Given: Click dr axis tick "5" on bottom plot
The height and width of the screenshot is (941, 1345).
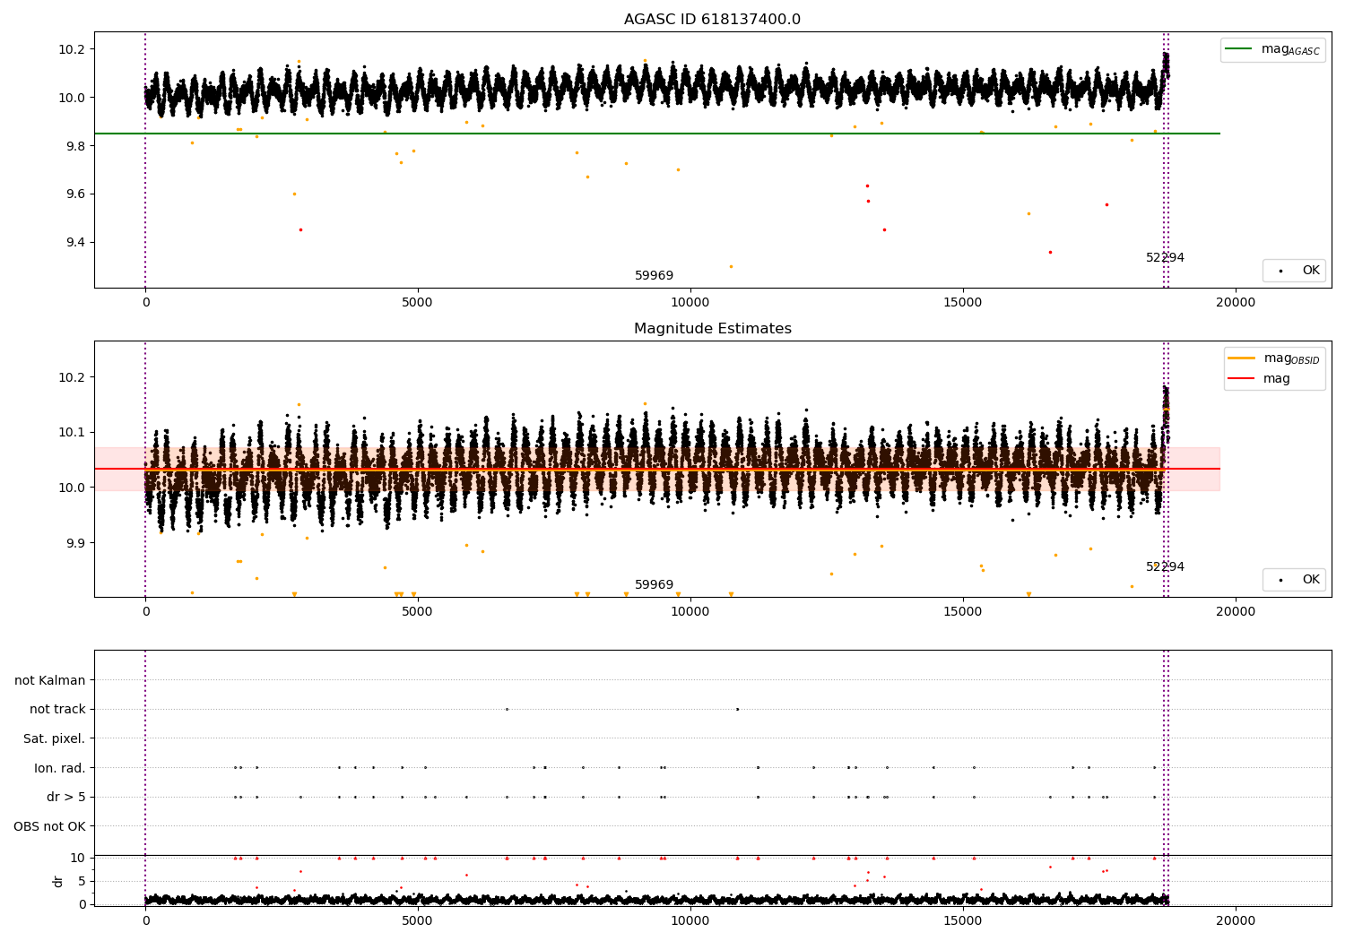Looking at the screenshot, I should [82, 882].
